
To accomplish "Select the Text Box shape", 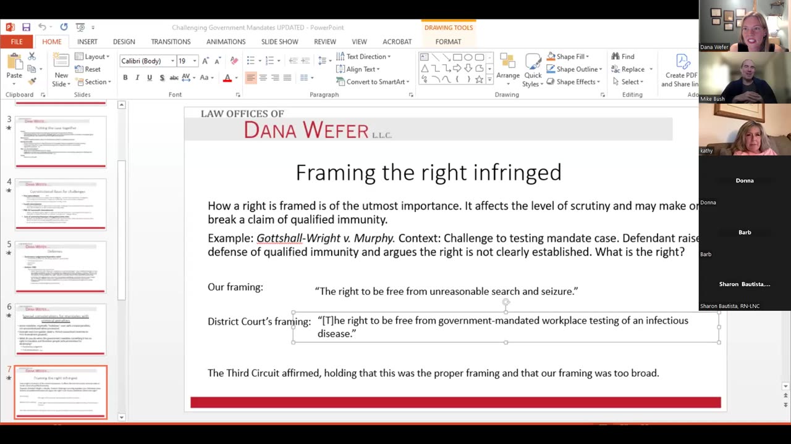I will (425, 57).
